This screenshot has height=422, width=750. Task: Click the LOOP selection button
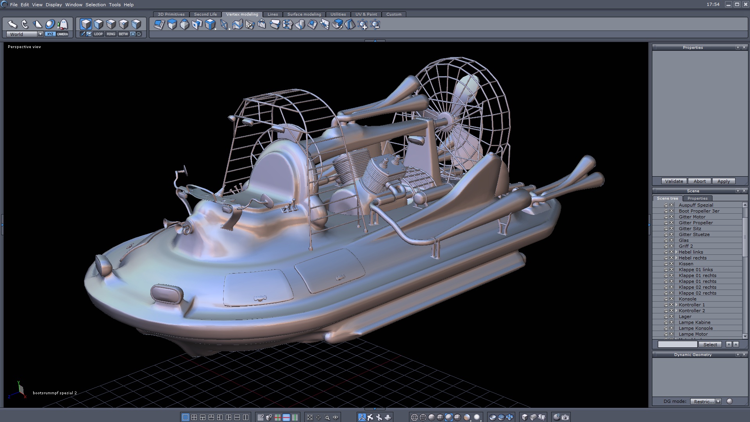(98, 34)
